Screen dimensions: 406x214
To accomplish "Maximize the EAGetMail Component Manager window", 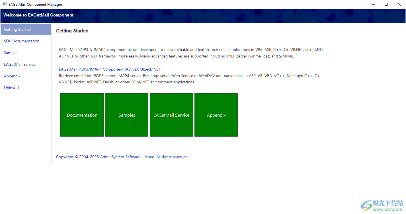I will click(386, 4).
